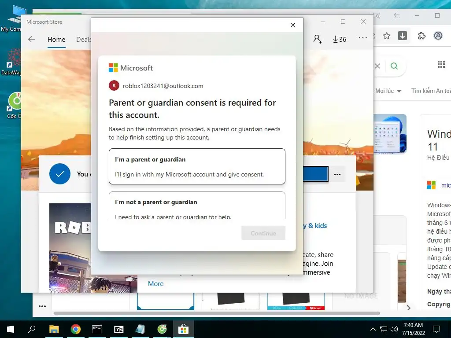Switch to Microsoft Store taskbar icon

coord(183,329)
